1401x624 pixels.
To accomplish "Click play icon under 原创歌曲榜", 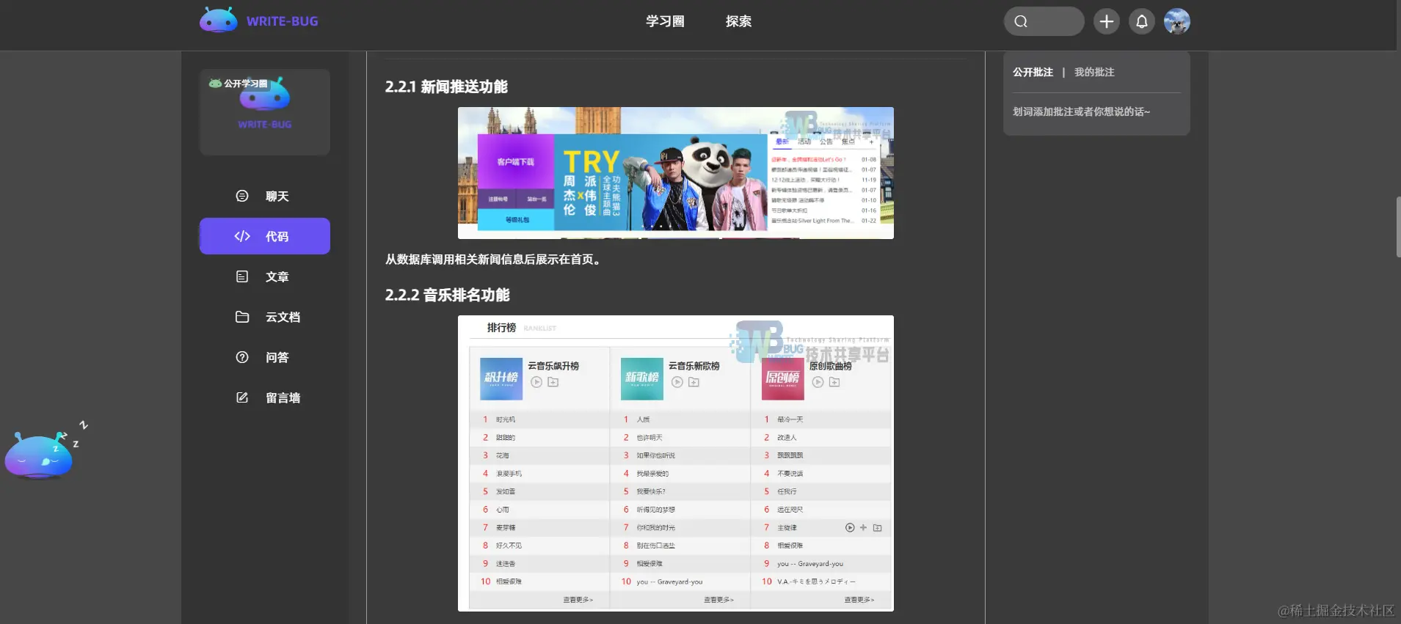I will pyautogui.click(x=818, y=382).
